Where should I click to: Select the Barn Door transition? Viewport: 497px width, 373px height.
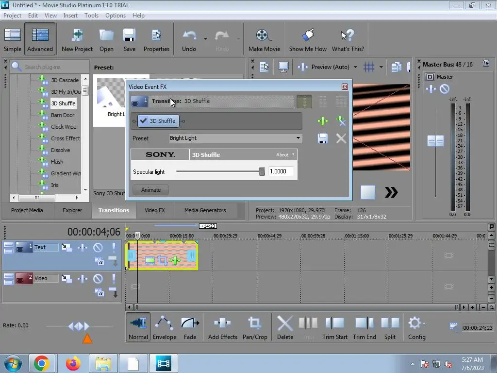[x=63, y=115]
